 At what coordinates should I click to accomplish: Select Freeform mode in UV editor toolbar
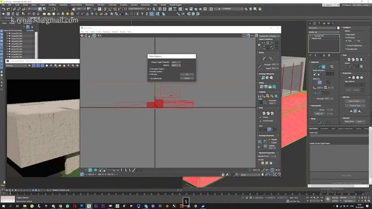pos(94,35)
